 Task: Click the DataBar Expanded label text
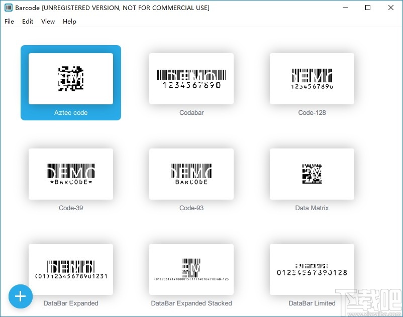point(71,303)
